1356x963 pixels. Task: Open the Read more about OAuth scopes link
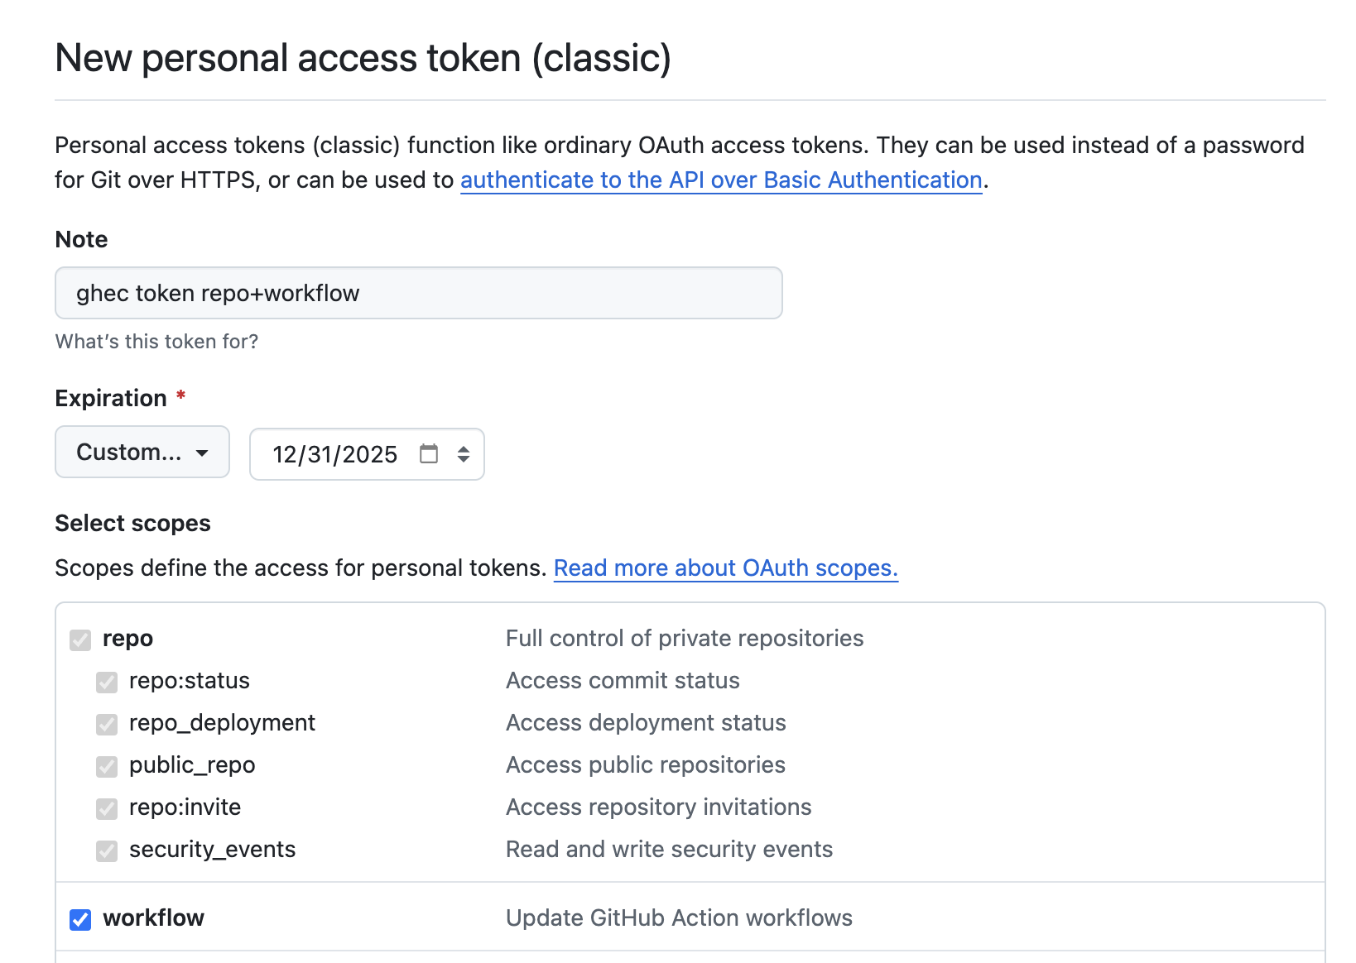pyautogui.click(x=726, y=568)
